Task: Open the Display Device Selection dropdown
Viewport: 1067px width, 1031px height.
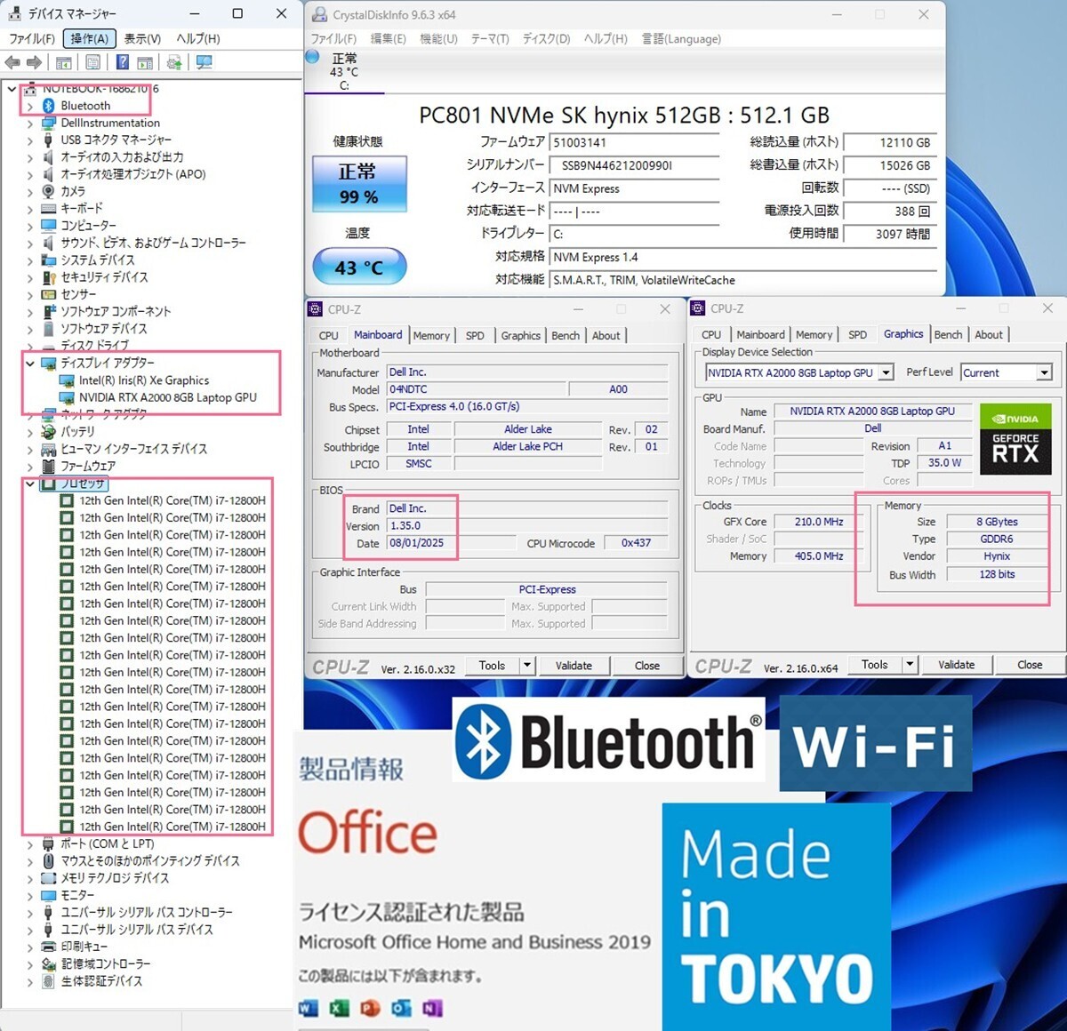Action: tap(886, 373)
